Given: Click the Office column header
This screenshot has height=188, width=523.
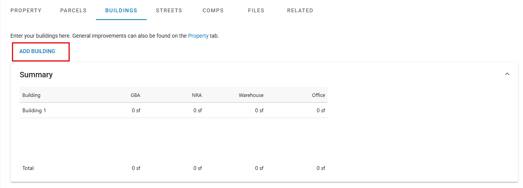Looking at the screenshot, I should tap(318, 95).
